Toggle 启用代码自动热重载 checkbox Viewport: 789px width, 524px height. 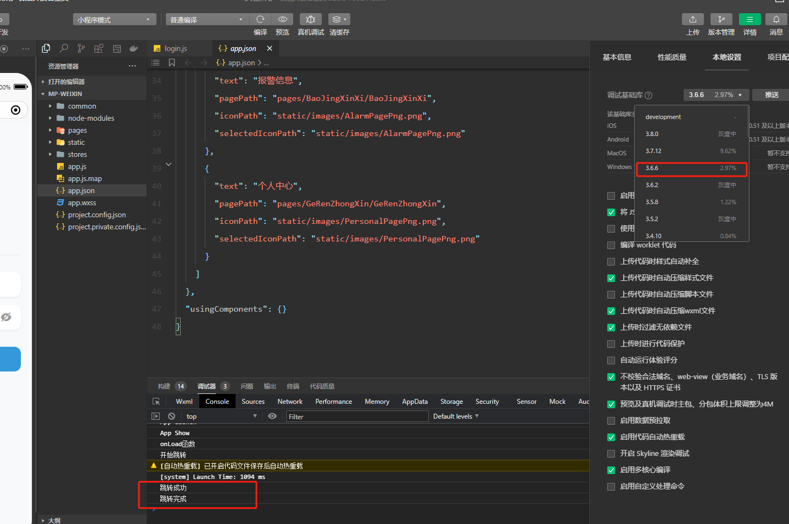[x=611, y=437]
